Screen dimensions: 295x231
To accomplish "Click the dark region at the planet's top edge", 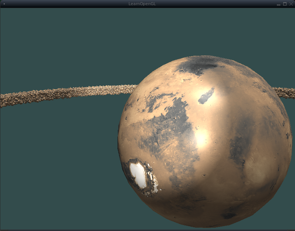I will point(197,66).
